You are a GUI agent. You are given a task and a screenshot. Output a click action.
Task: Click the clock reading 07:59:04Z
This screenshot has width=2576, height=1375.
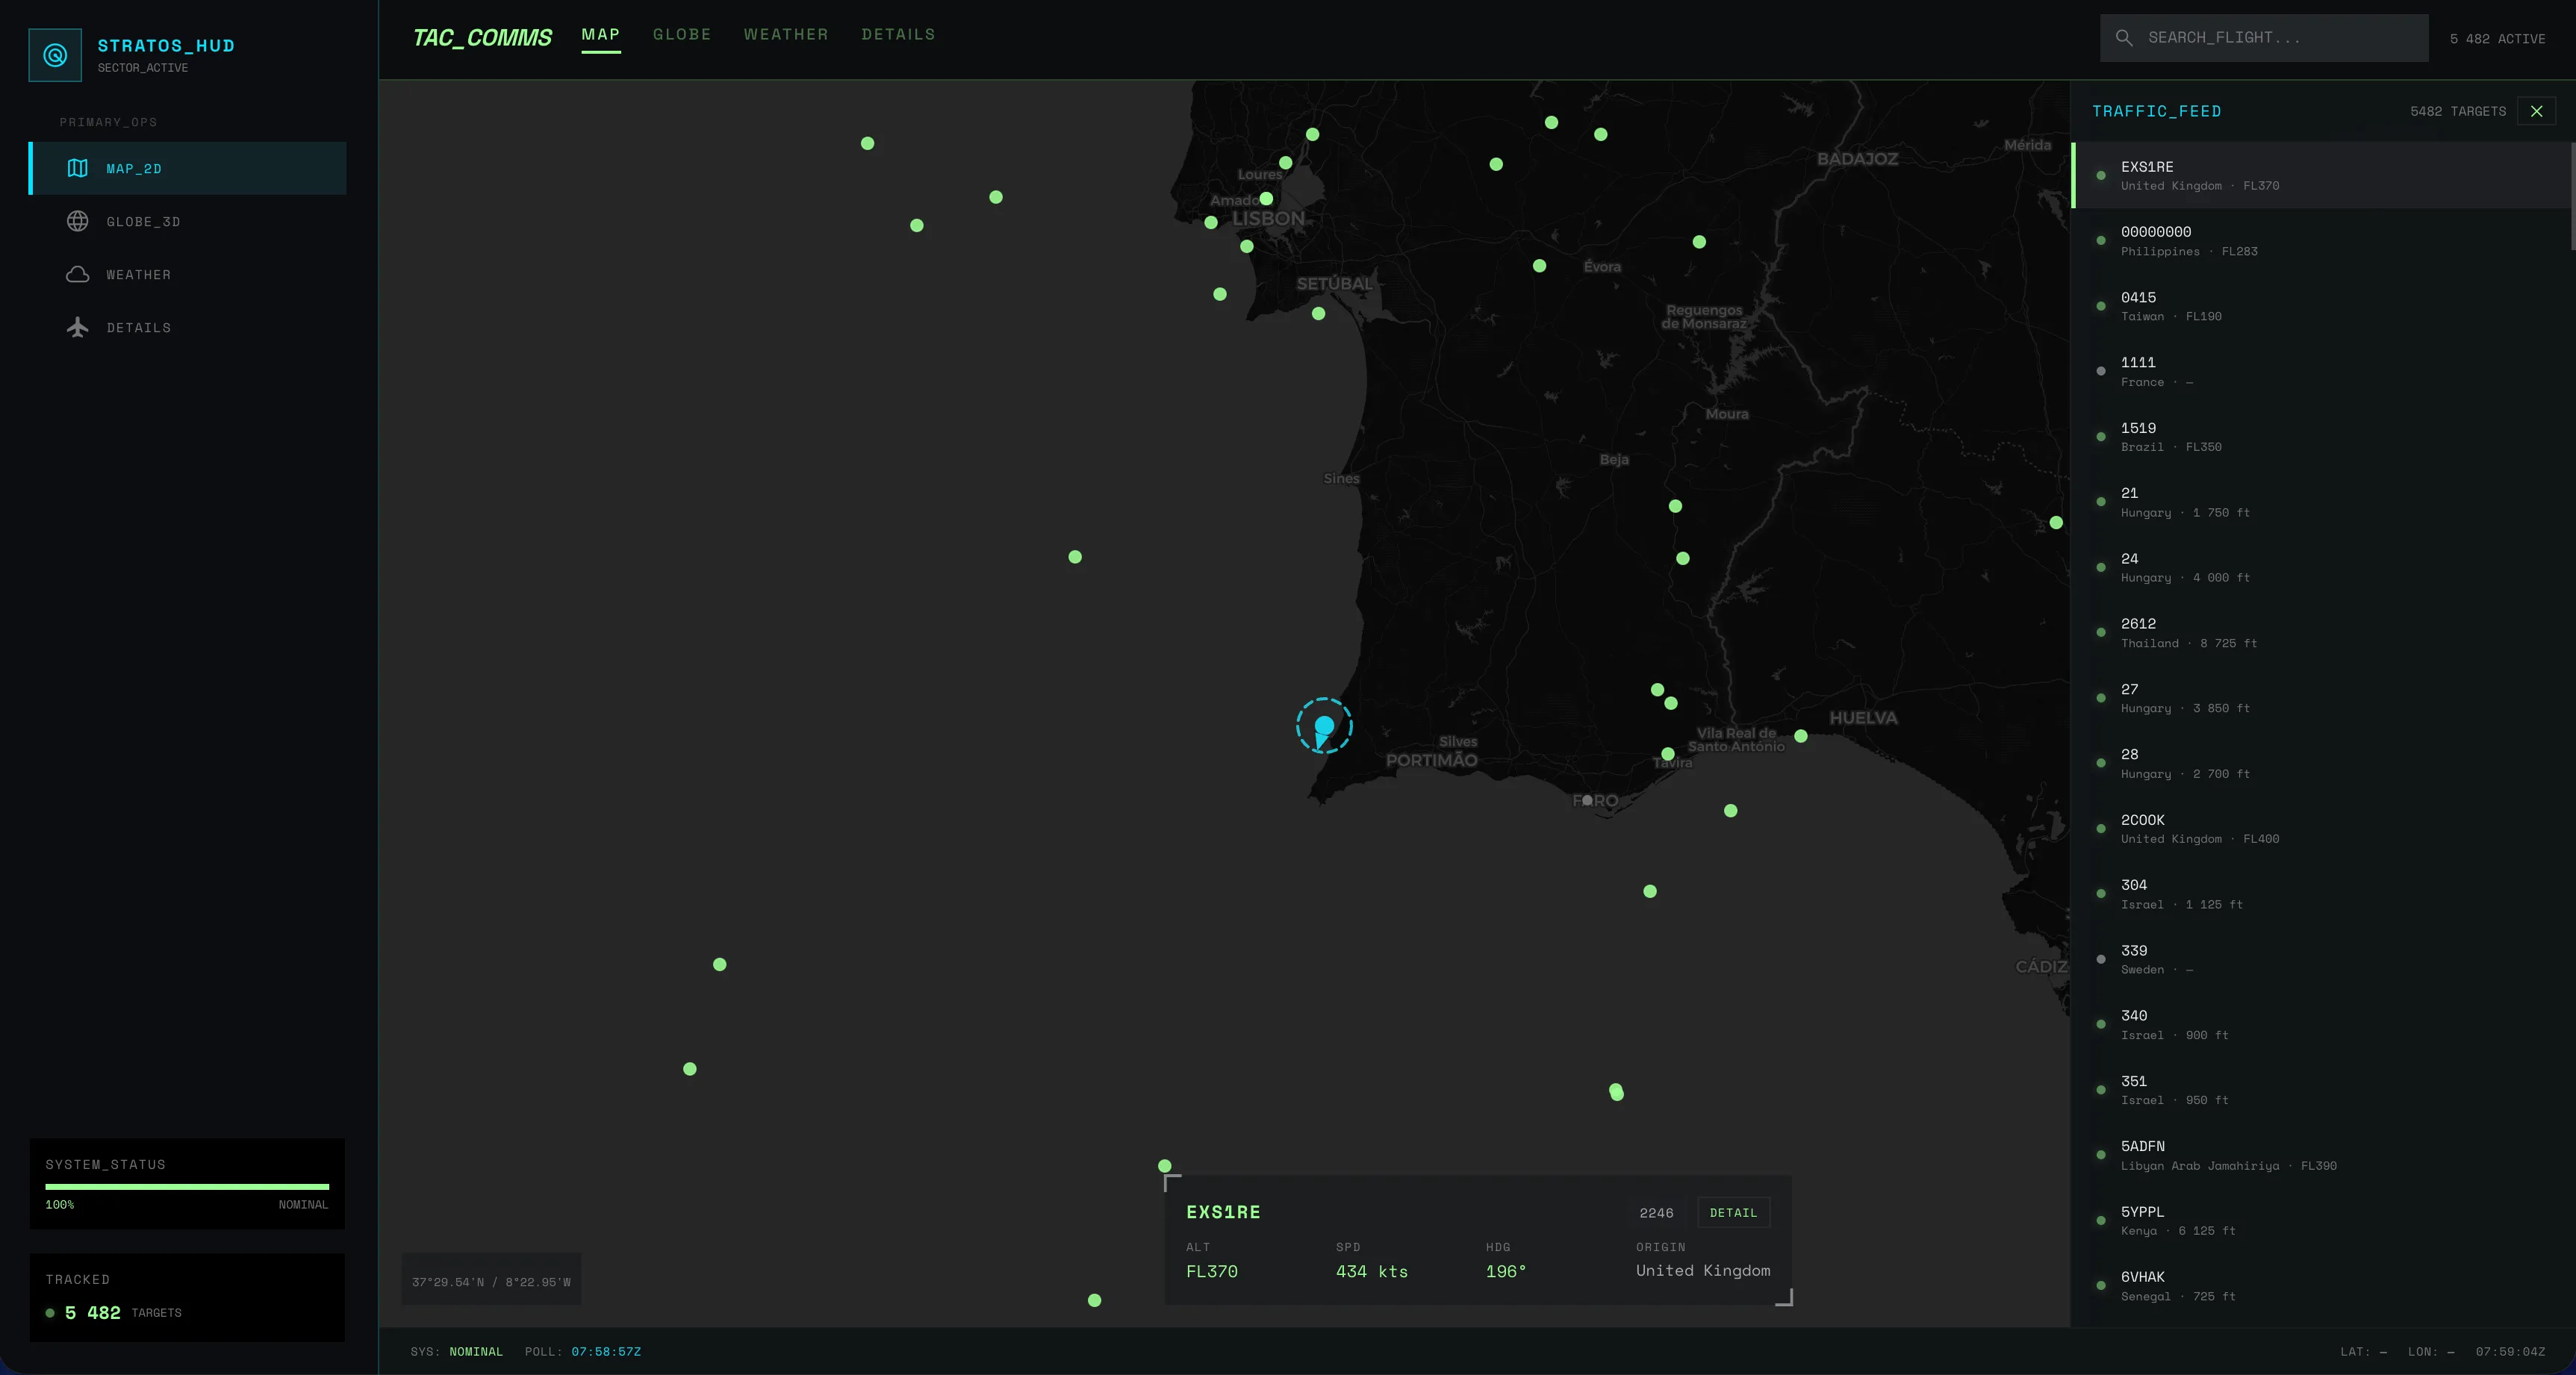tap(2510, 1351)
